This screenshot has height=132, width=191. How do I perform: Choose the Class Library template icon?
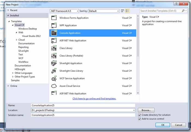(x=54, y=48)
